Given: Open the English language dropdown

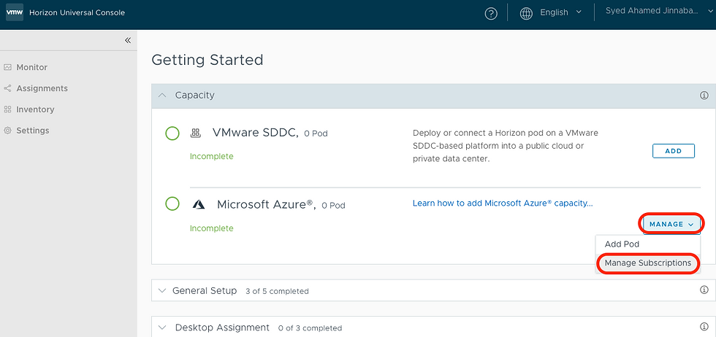Looking at the screenshot, I should coord(560,12).
